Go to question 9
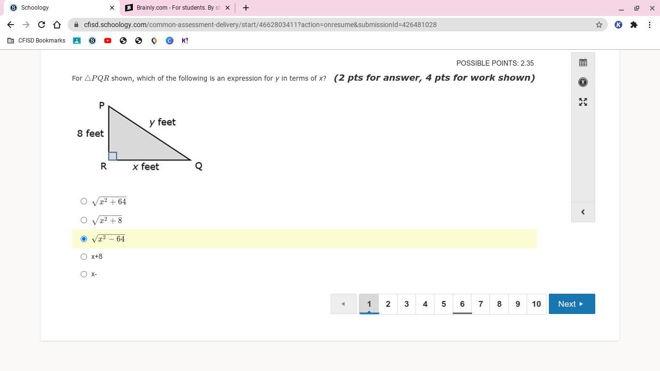The image size is (660, 371). (517, 304)
